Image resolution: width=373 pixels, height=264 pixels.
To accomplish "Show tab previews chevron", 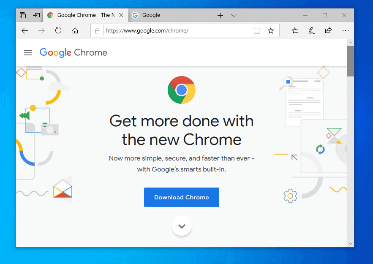I will [x=234, y=15].
